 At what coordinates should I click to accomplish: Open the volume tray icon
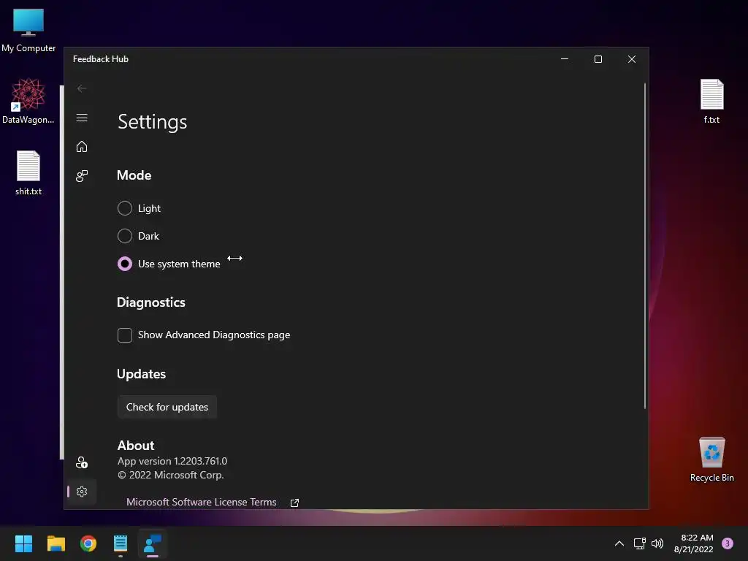point(657,543)
